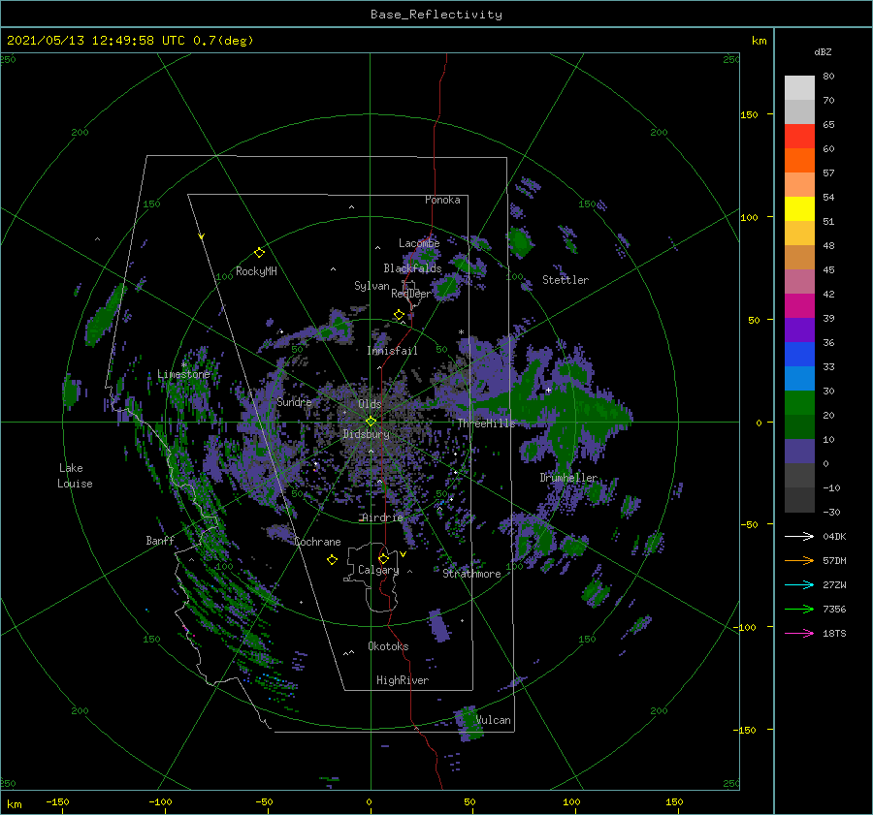Click the yellow radar-site diamond at map center
This screenshot has height=815, width=873.
pyautogui.click(x=371, y=422)
